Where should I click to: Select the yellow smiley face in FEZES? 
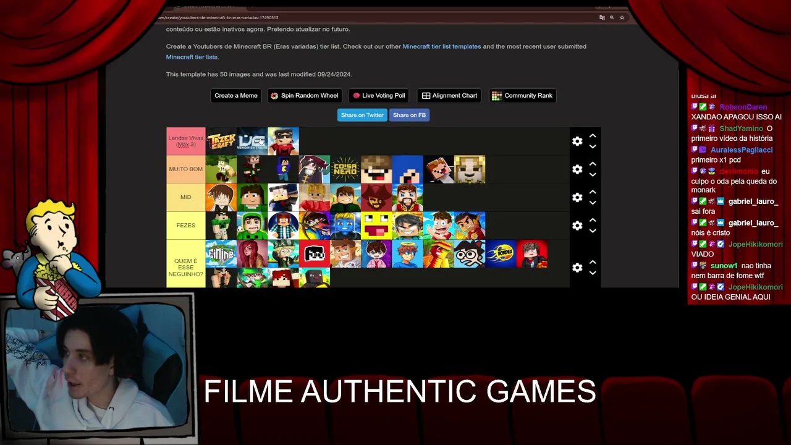click(376, 226)
